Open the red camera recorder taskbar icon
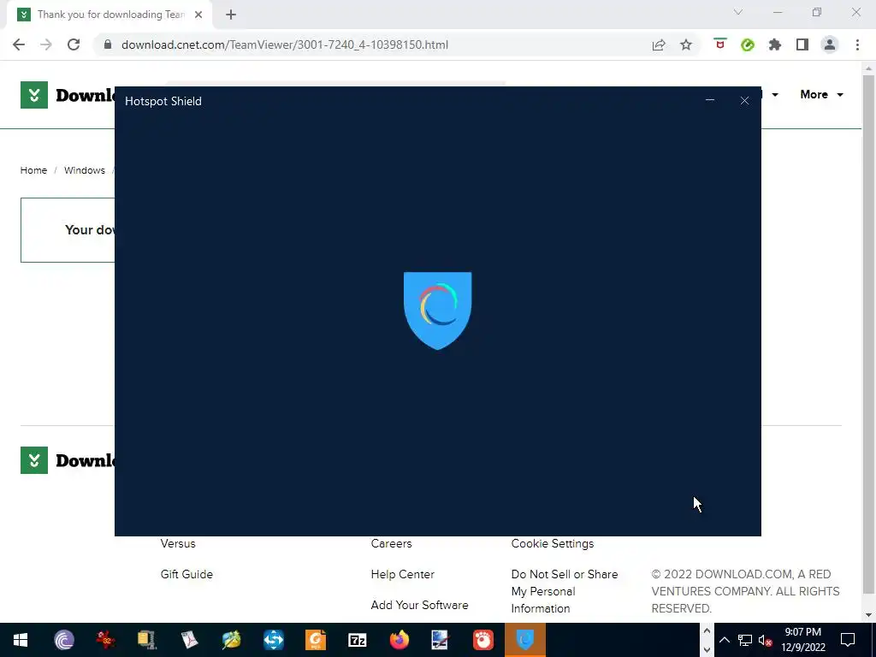Image resolution: width=876 pixels, height=657 pixels. [483, 640]
